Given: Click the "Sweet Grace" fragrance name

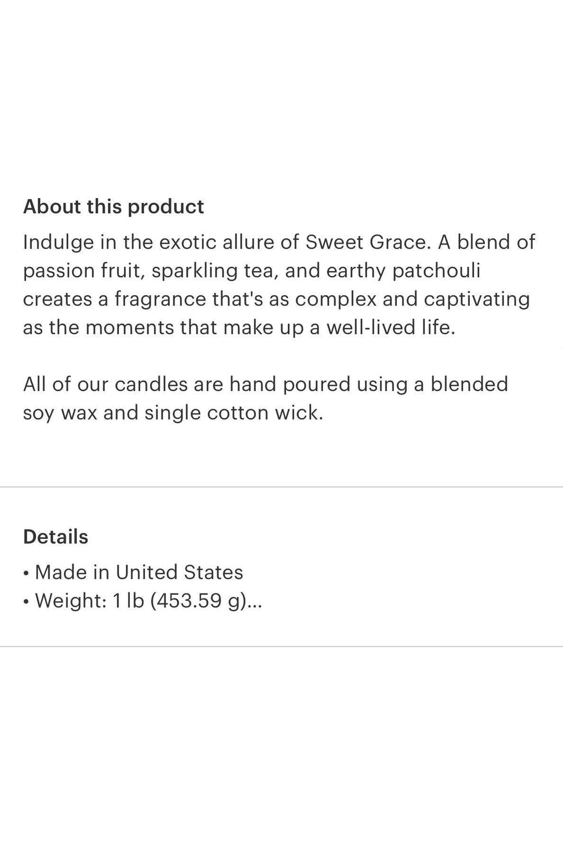Looking at the screenshot, I should (363, 242).
